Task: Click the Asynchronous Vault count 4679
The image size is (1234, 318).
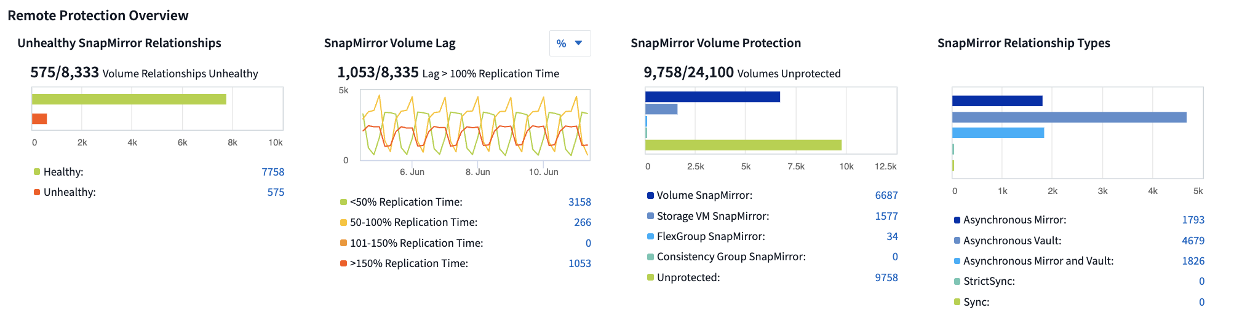Action: click(x=1193, y=241)
